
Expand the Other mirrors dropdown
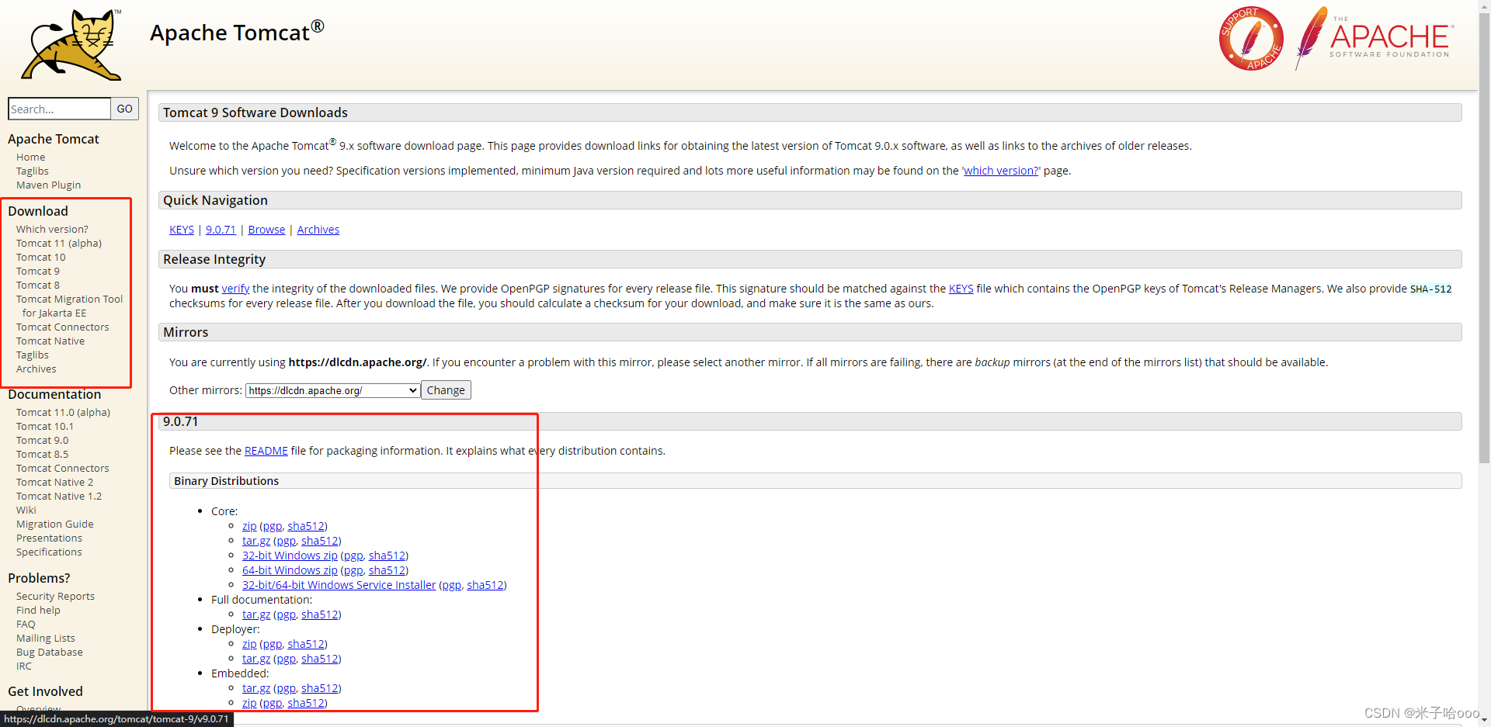[x=333, y=390]
